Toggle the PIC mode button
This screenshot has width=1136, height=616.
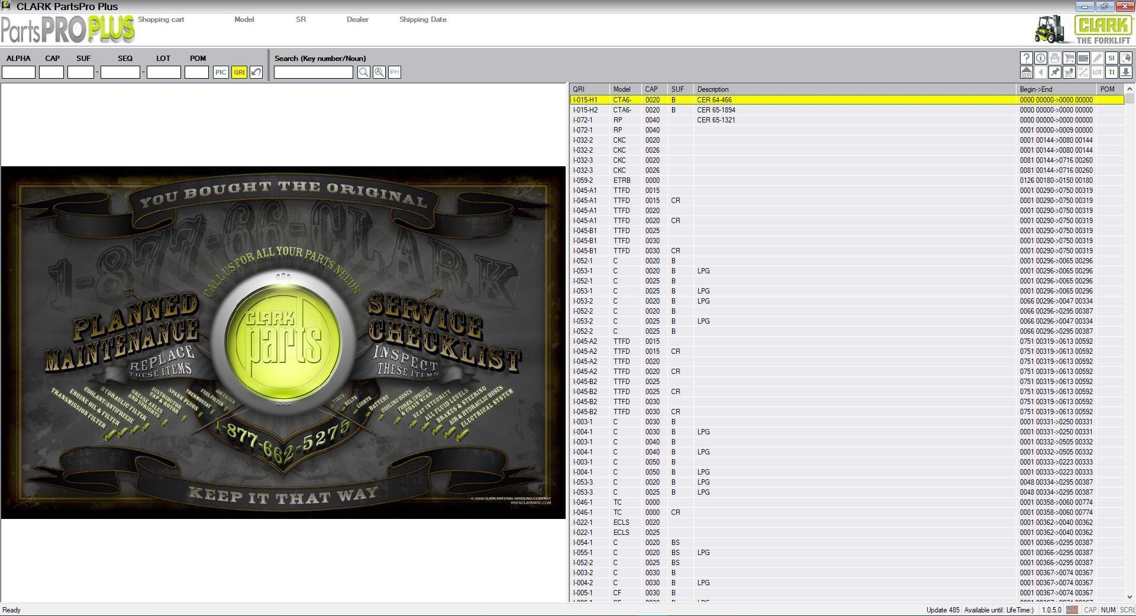tap(221, 72)
